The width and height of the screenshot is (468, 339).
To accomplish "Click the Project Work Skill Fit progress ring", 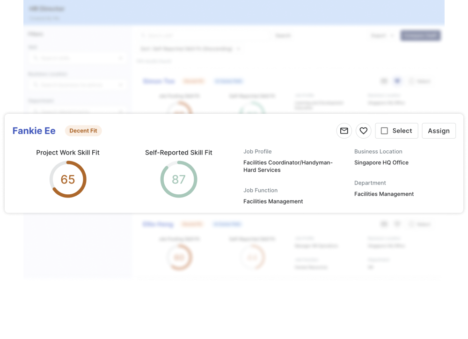I will coord(67,179).
